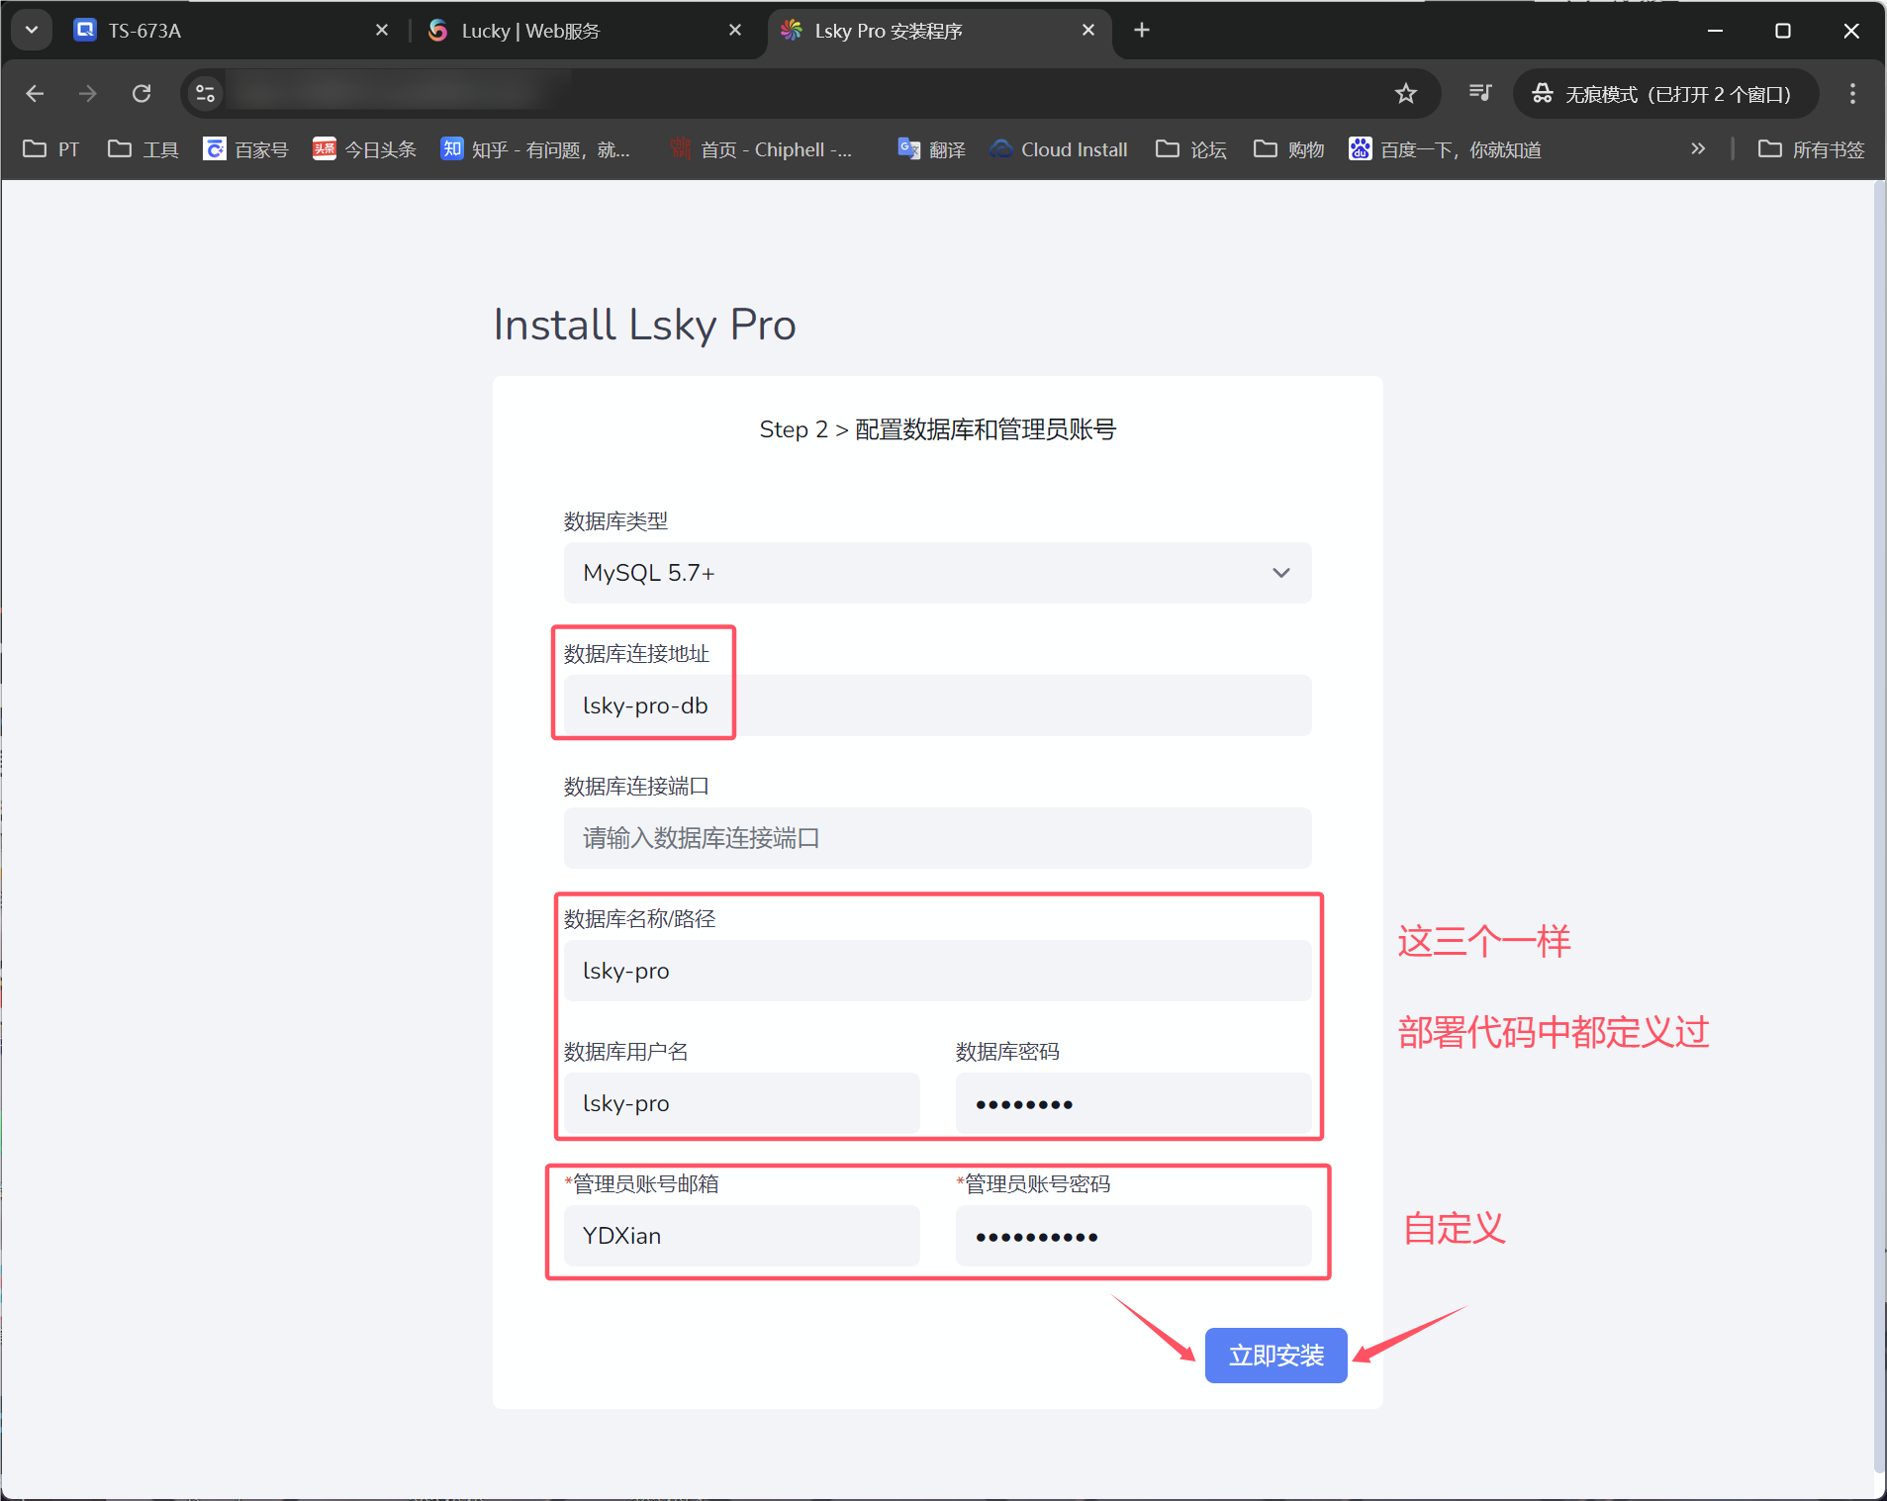
Task: Open the 知乎 bookmark
Action: click(x=535, y=149)
